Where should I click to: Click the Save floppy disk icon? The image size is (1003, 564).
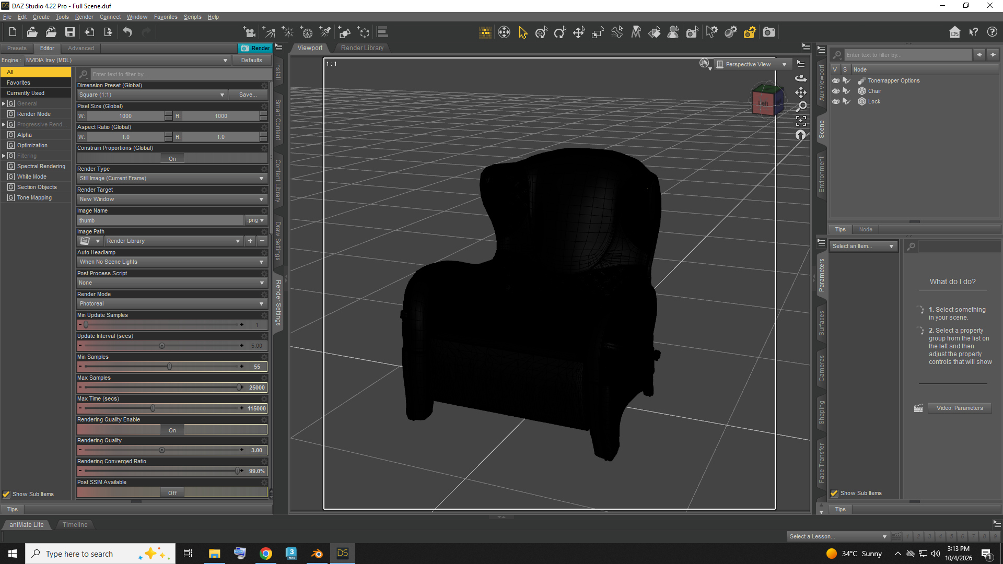click(69, 32)
